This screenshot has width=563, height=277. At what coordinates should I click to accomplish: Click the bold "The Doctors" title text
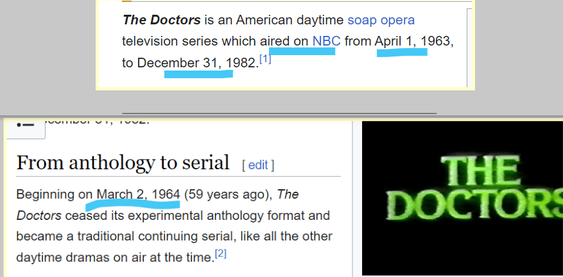[x=161, y=20]
